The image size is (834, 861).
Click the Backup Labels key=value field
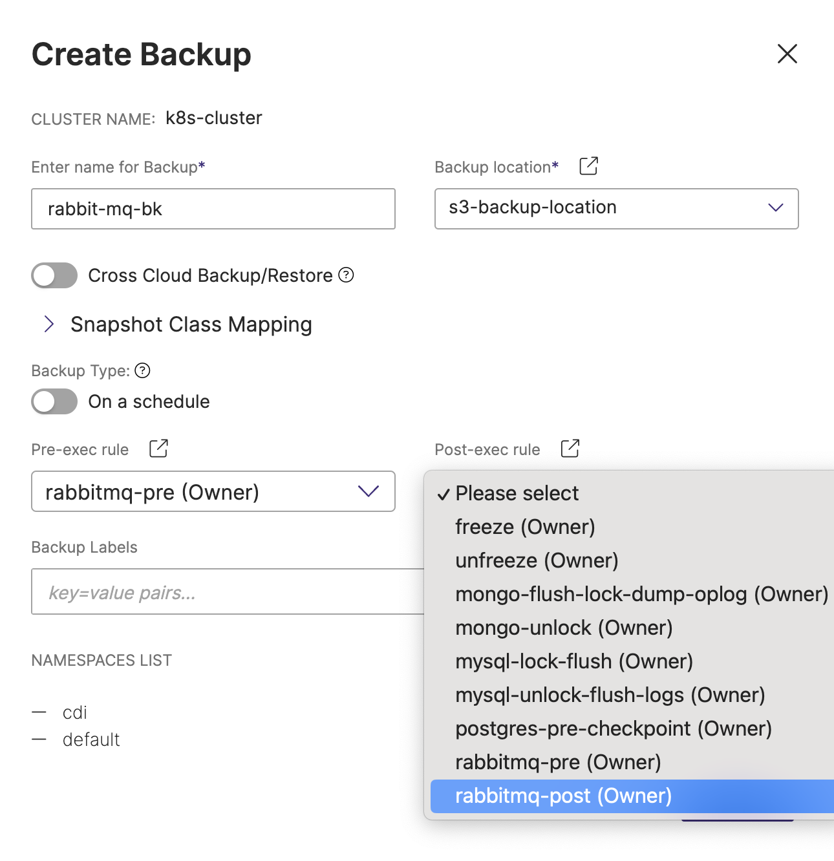226,592
